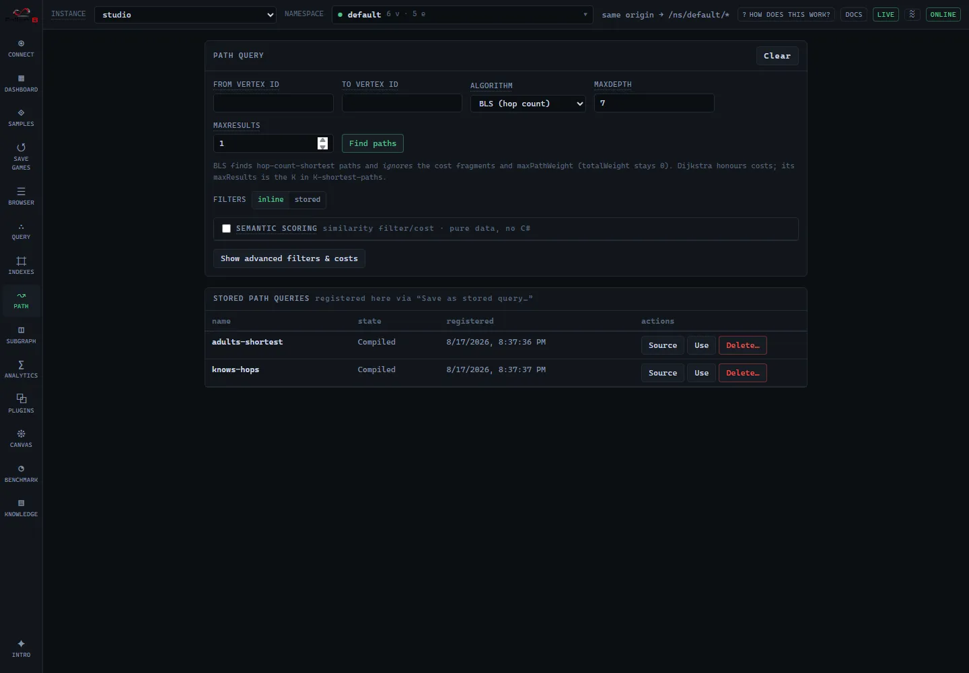
Task: Open the Browser view
Action: coord(21,197)
